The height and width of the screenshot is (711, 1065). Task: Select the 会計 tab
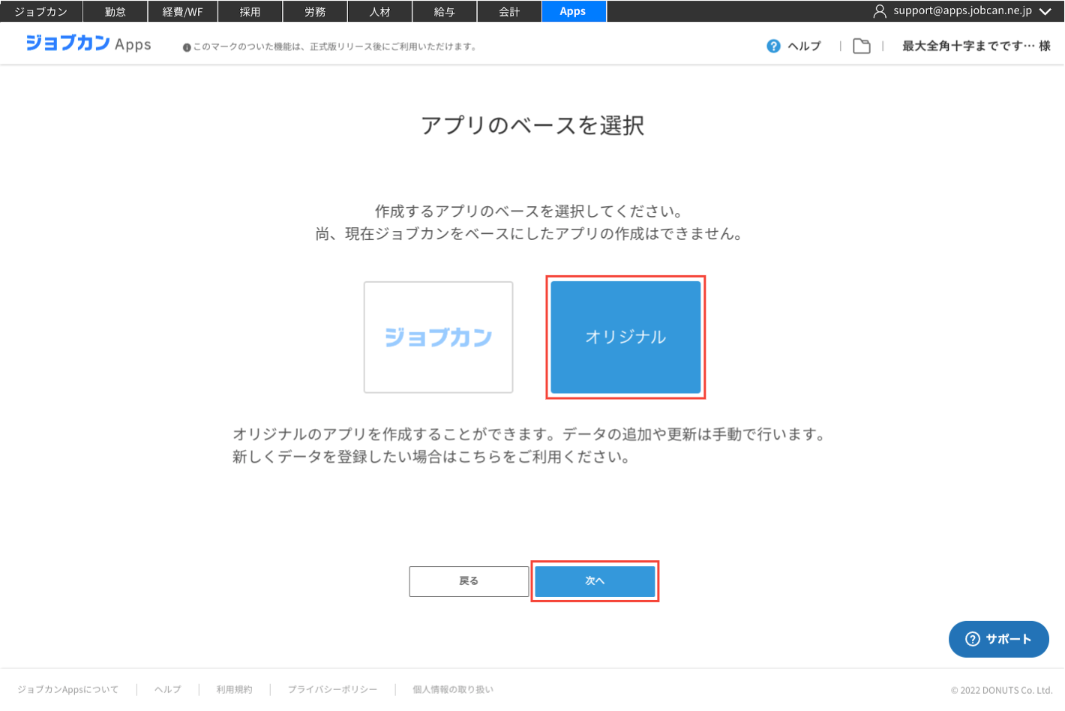click(509, 11)
